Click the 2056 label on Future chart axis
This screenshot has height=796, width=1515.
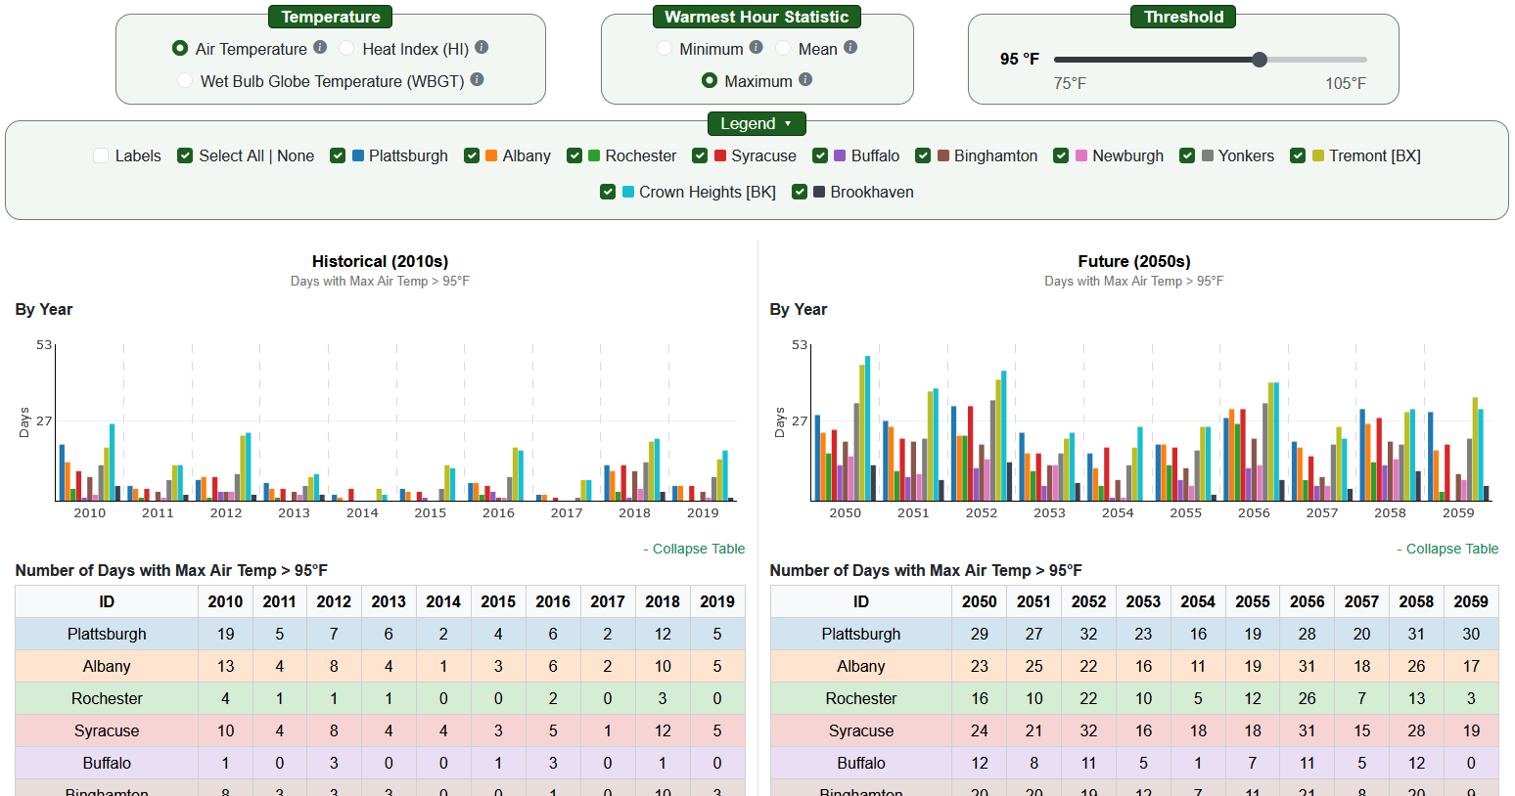coord(1254,512)
